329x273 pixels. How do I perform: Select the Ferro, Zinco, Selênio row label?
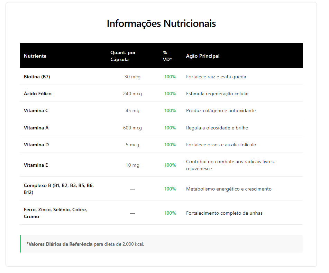click(55, 213)
